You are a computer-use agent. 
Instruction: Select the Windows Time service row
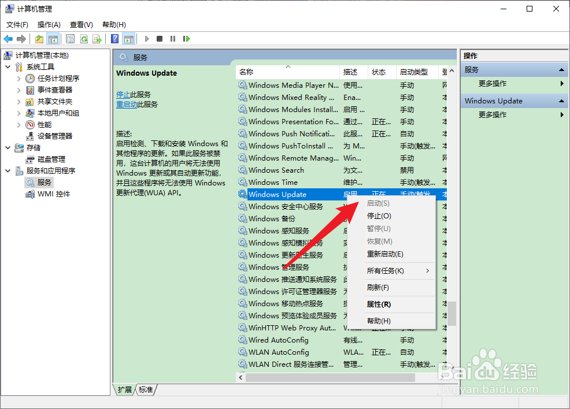tap(342, 183)
